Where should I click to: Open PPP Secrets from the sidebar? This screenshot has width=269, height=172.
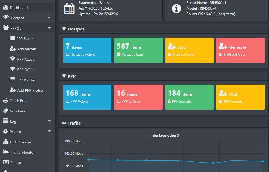point(26,39)
